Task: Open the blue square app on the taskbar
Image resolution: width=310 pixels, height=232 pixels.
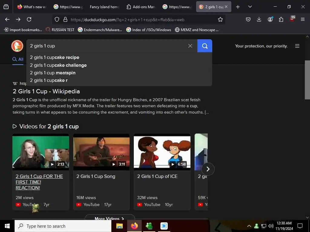Action: 164,226
